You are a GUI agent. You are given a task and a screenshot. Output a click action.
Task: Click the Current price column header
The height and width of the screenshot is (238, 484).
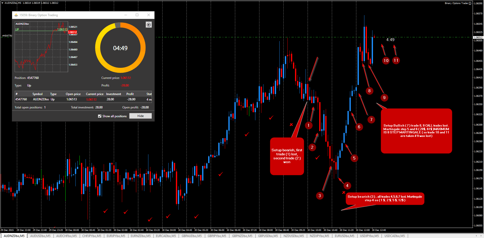(95, 94)
